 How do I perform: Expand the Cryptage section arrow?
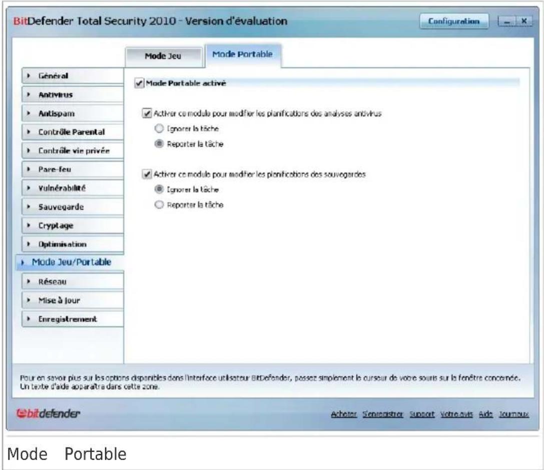tap(29, 225)
